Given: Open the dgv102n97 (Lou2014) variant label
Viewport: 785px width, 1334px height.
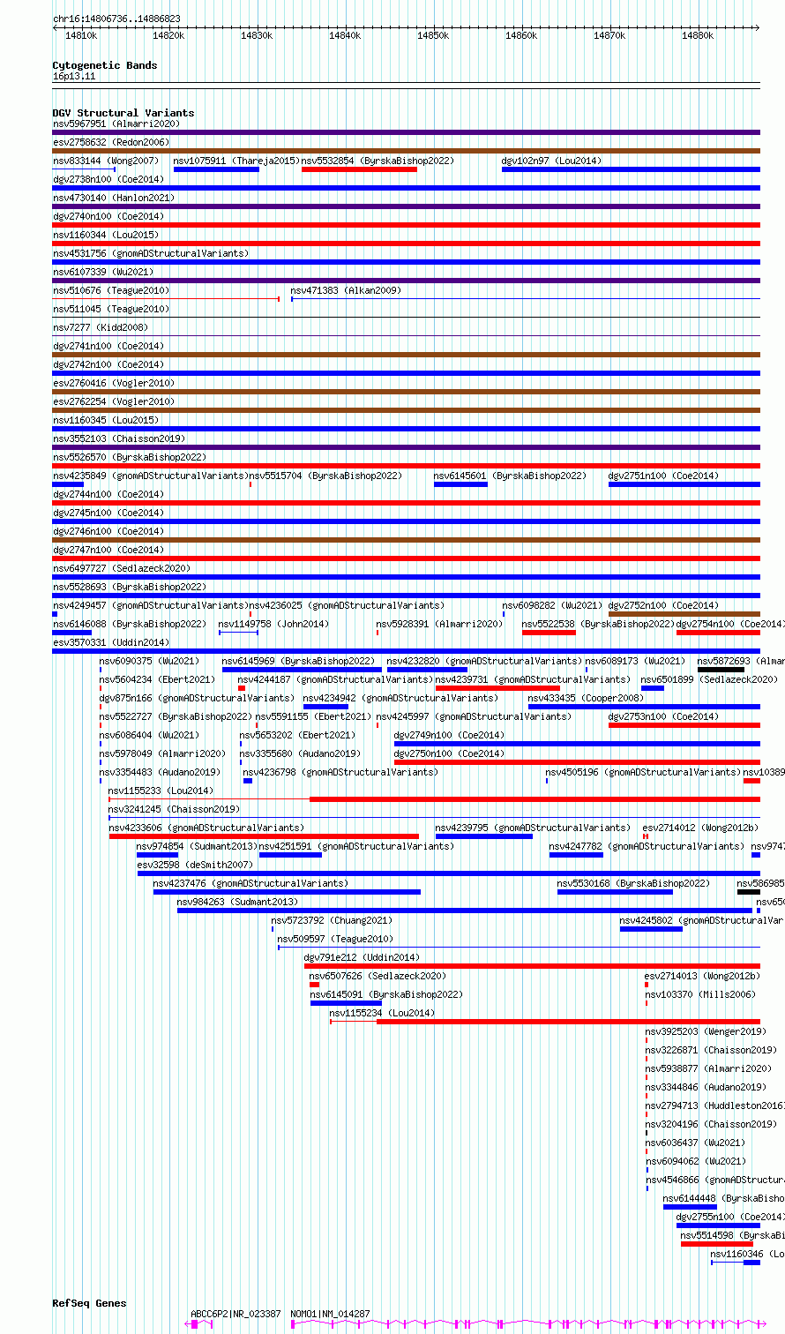Looking at the screenshot, I should [x=551, y=161].
